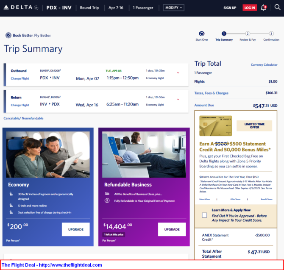The image size is (284, 270).
Task: Open the Taxes, Fees & Charges link
Action: pos(211,93)
